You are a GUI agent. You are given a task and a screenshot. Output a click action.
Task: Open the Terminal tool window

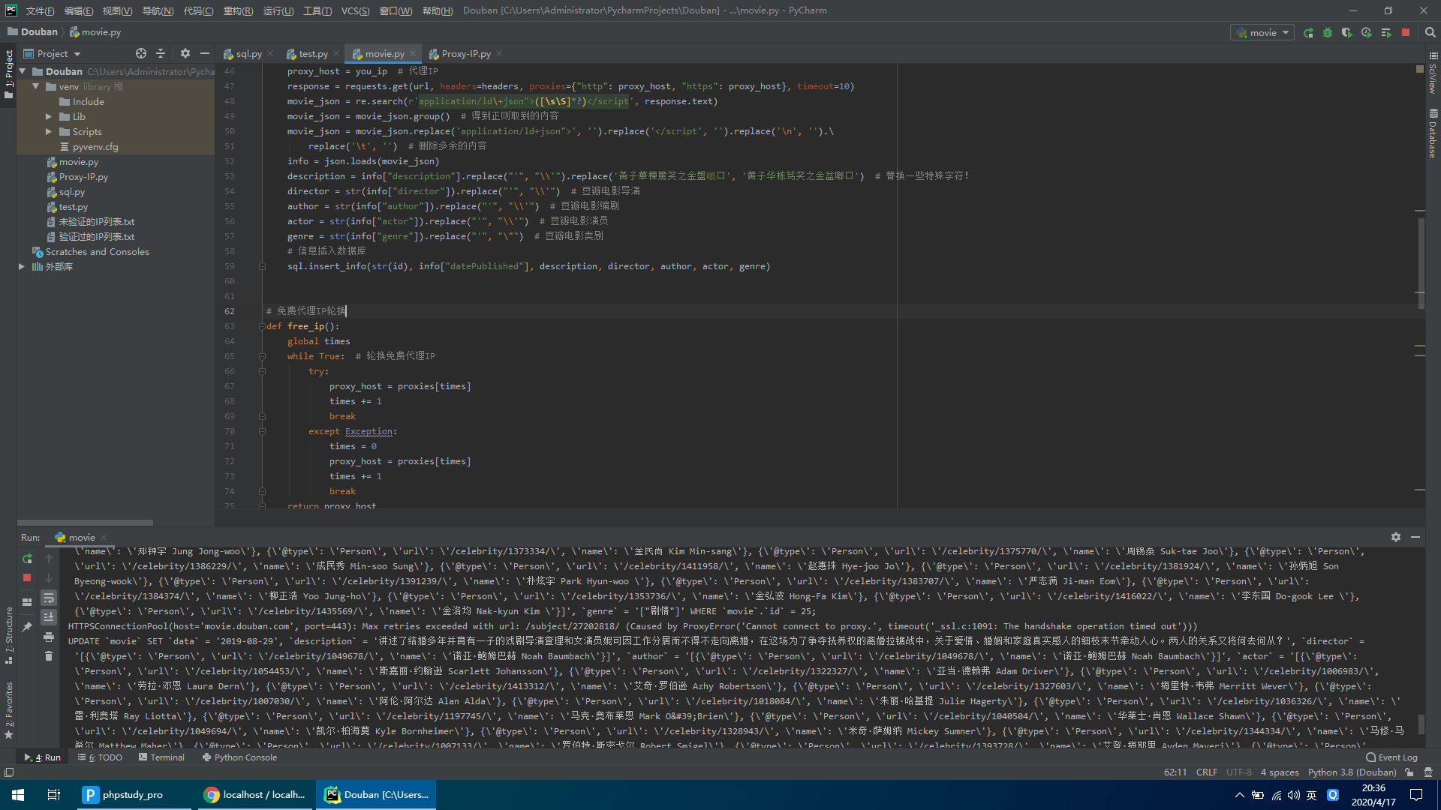pyautogui.click(x=161, y=757)
